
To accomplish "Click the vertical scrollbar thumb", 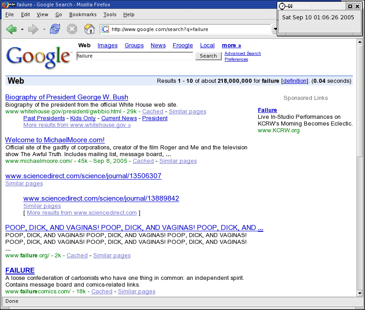I will tap(360, 101).
